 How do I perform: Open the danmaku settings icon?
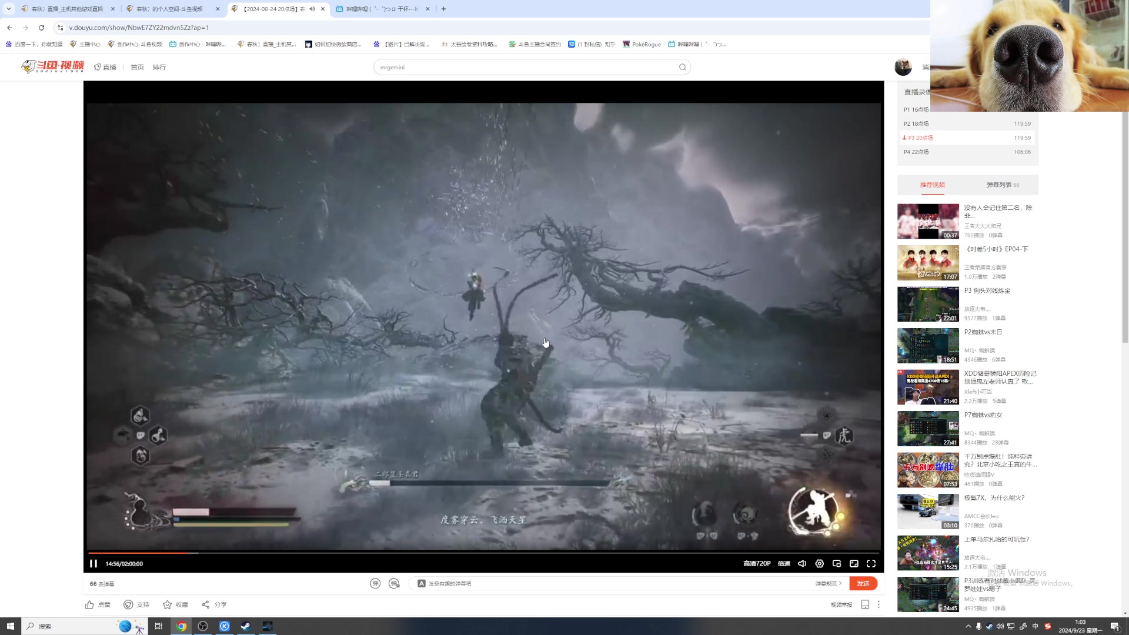[x=394, y=583]
